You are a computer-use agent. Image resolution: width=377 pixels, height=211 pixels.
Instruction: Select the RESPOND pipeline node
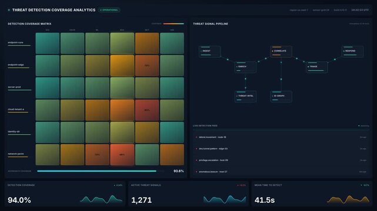pyautogui.click(x=352, y=52)
